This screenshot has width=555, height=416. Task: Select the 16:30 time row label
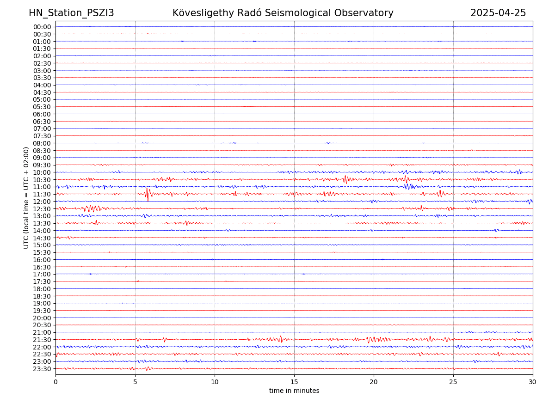42,267
